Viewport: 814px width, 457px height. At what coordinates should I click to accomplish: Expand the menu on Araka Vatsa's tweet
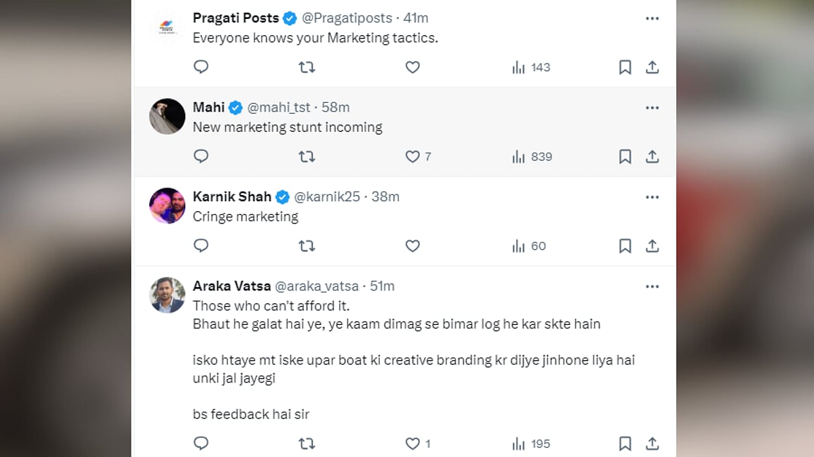click(652, 286)
